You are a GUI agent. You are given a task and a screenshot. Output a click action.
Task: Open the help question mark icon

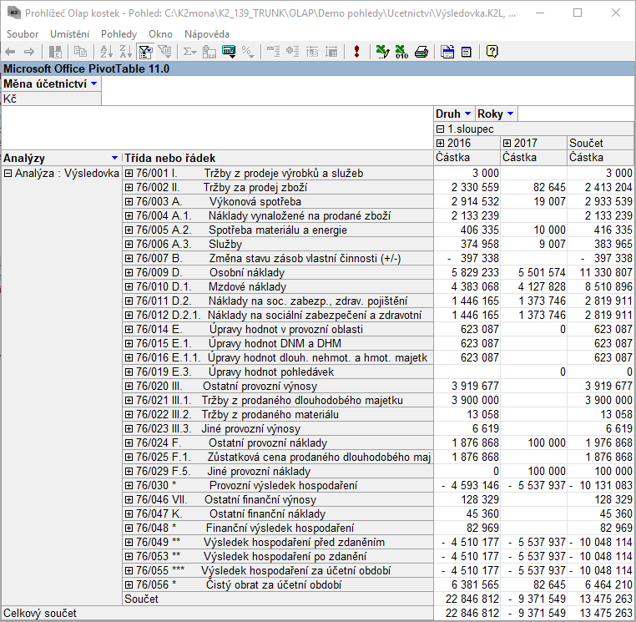click(492, 52)
